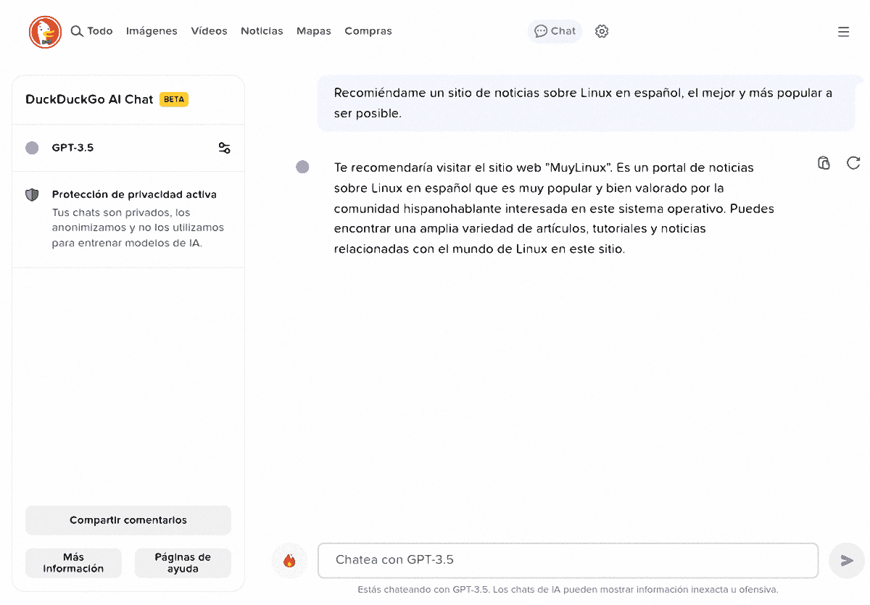Click the send arrow button
870x605 pixels.
(846, 561)
